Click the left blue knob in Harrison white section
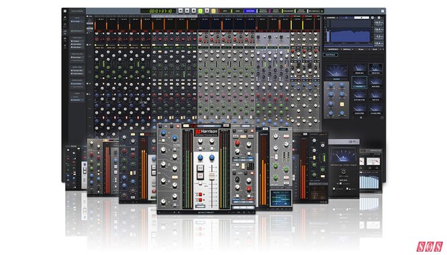This screenshot has width=447, height=255. (201, 157)
